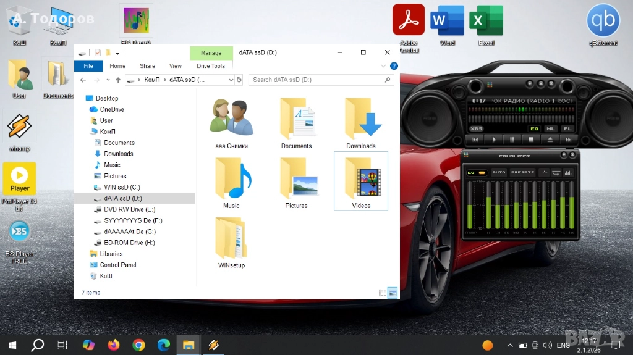Open Adobe Acrobat from the desktop
Image resolution: width=633 pixels, height=355 pixels.
point(409,25)
